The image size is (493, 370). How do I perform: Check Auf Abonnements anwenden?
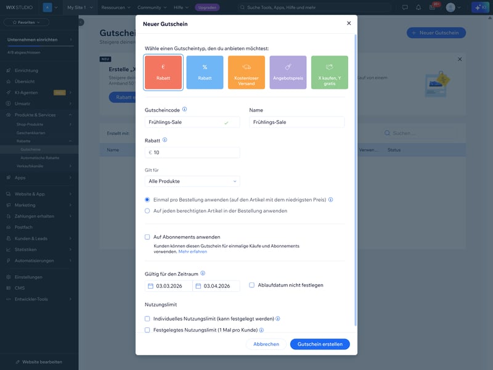pos(147,237)
